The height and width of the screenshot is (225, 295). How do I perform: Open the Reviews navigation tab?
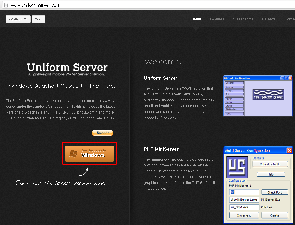point(269,19)
